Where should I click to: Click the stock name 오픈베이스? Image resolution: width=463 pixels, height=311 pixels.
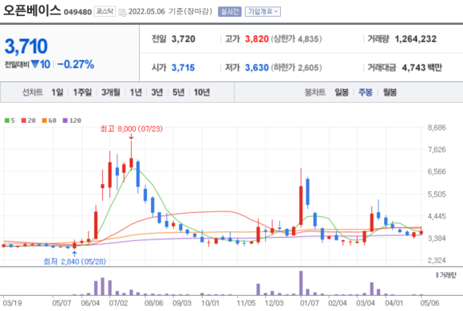pos(32,10)
